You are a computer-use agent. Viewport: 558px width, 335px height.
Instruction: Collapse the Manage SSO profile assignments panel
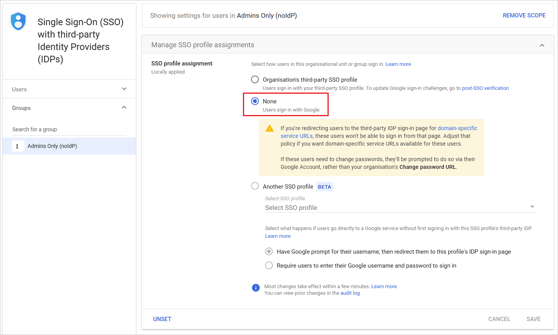pyautogui.click(x=542, y=45)
